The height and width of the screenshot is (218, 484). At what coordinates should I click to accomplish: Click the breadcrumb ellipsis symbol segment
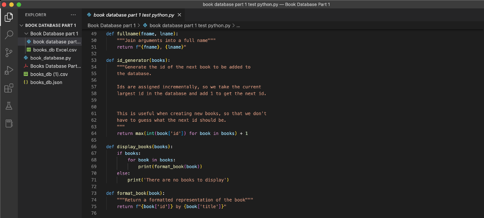[238, 25]
